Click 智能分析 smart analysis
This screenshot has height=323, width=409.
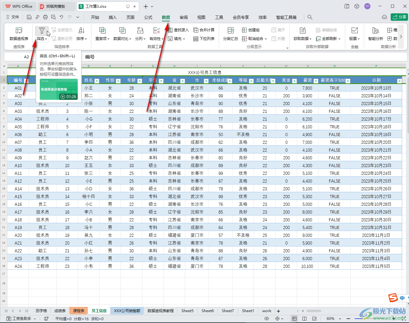click(375, 34)
